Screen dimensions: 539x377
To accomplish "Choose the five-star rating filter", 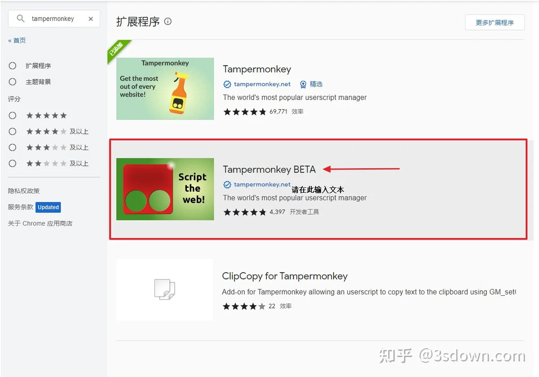I will (x=13, y=115).
